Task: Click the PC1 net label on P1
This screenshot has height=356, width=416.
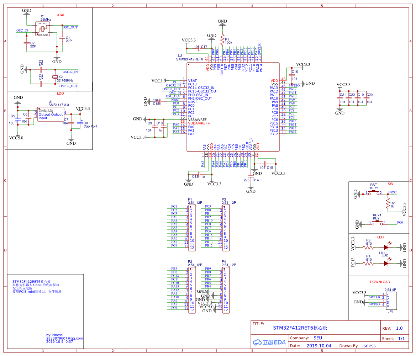Action: [174, 206]
